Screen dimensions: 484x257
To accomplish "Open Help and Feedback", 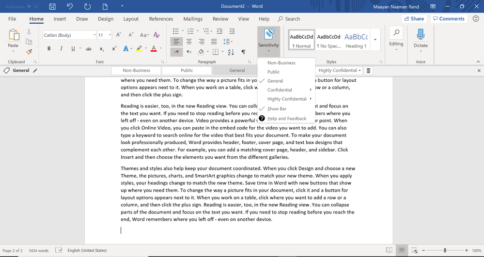I will tap(286, 119).
